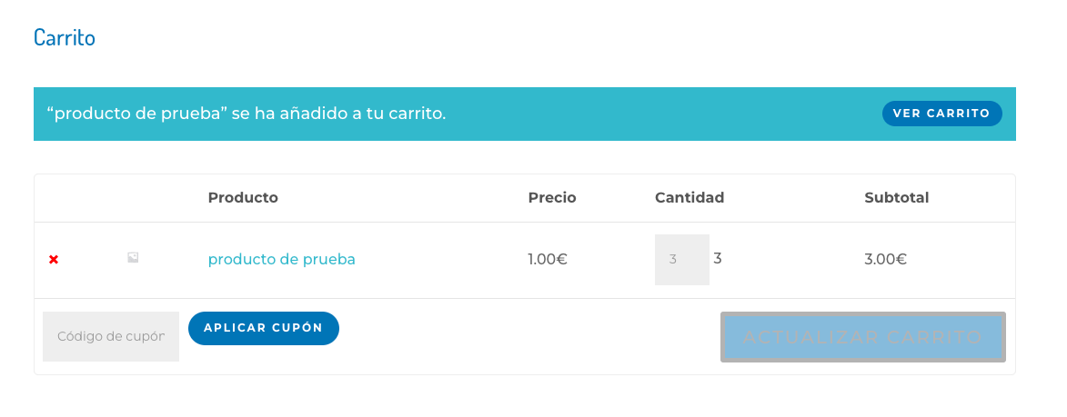The image size is (1067, 417).
Task: Focus the Código de cupón field
Action: (x=111, y=336)
